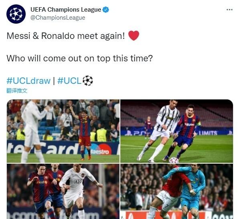Click the AIG sponsor logo on white shirt
Viewport: 239px width, 219px height.
(x=78, y=181)
